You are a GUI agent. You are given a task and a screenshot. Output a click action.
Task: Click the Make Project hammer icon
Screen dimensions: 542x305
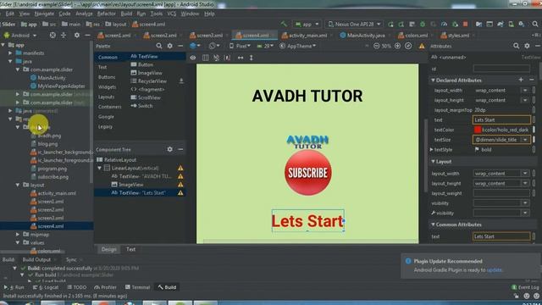(284, 25)
